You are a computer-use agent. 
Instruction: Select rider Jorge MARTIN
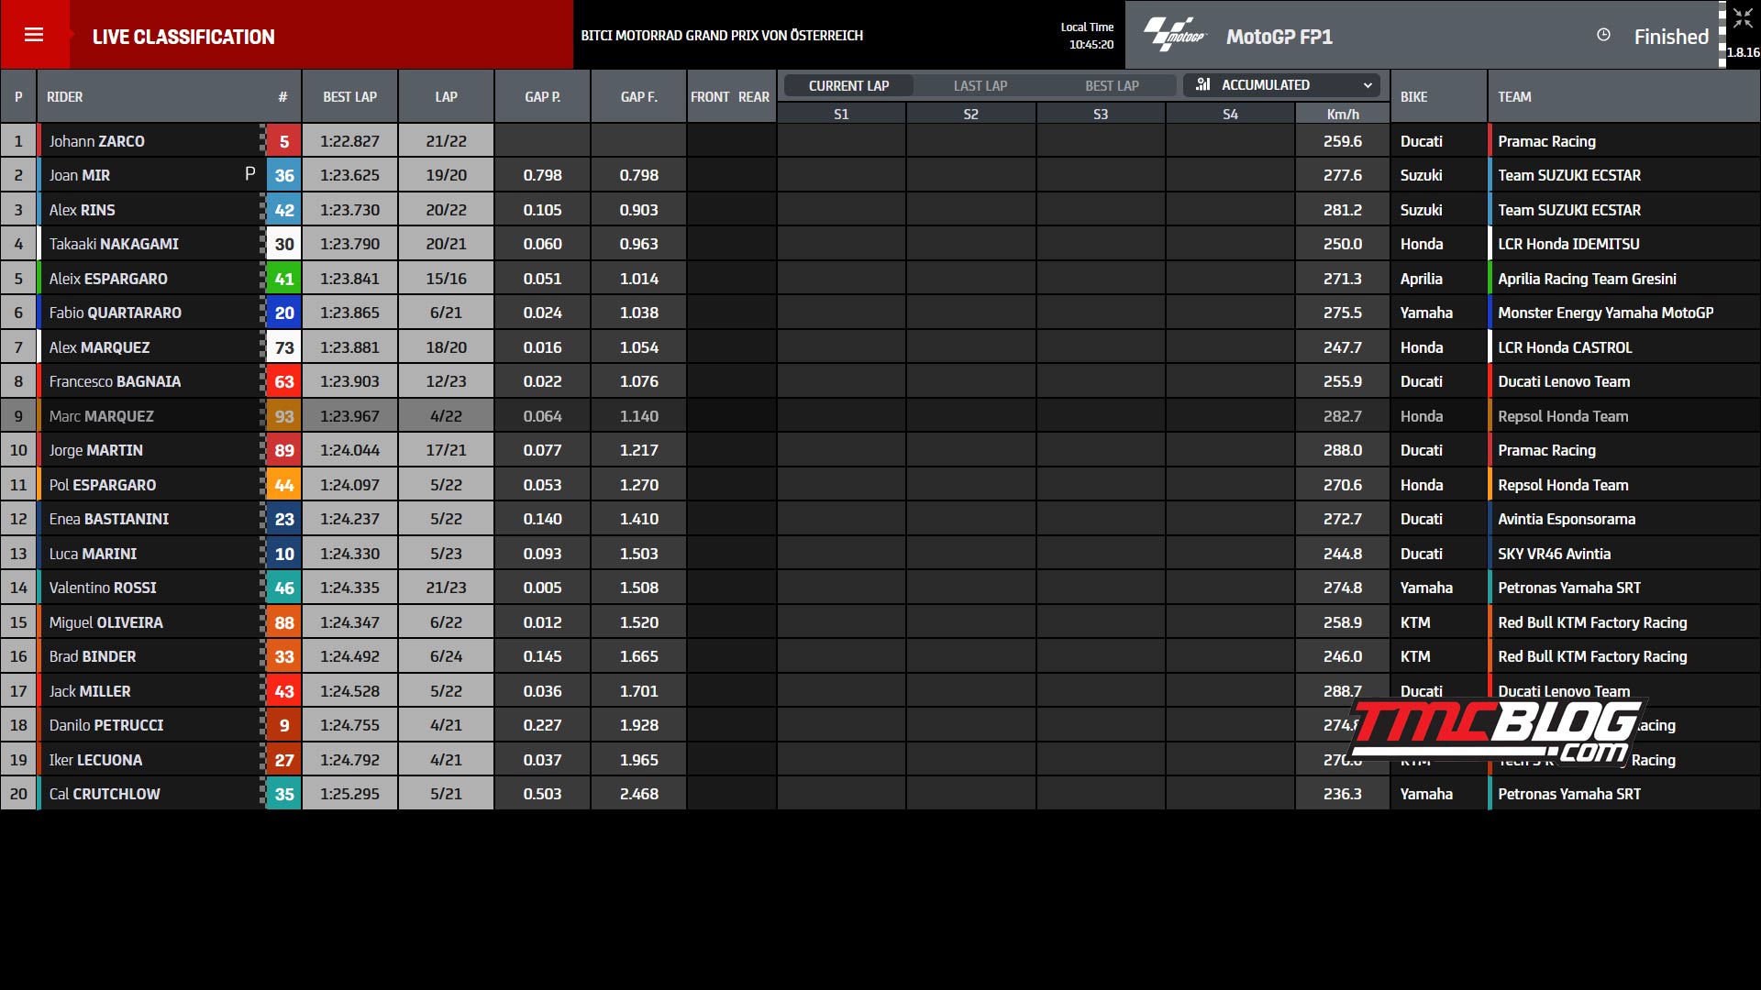point(96,450)
